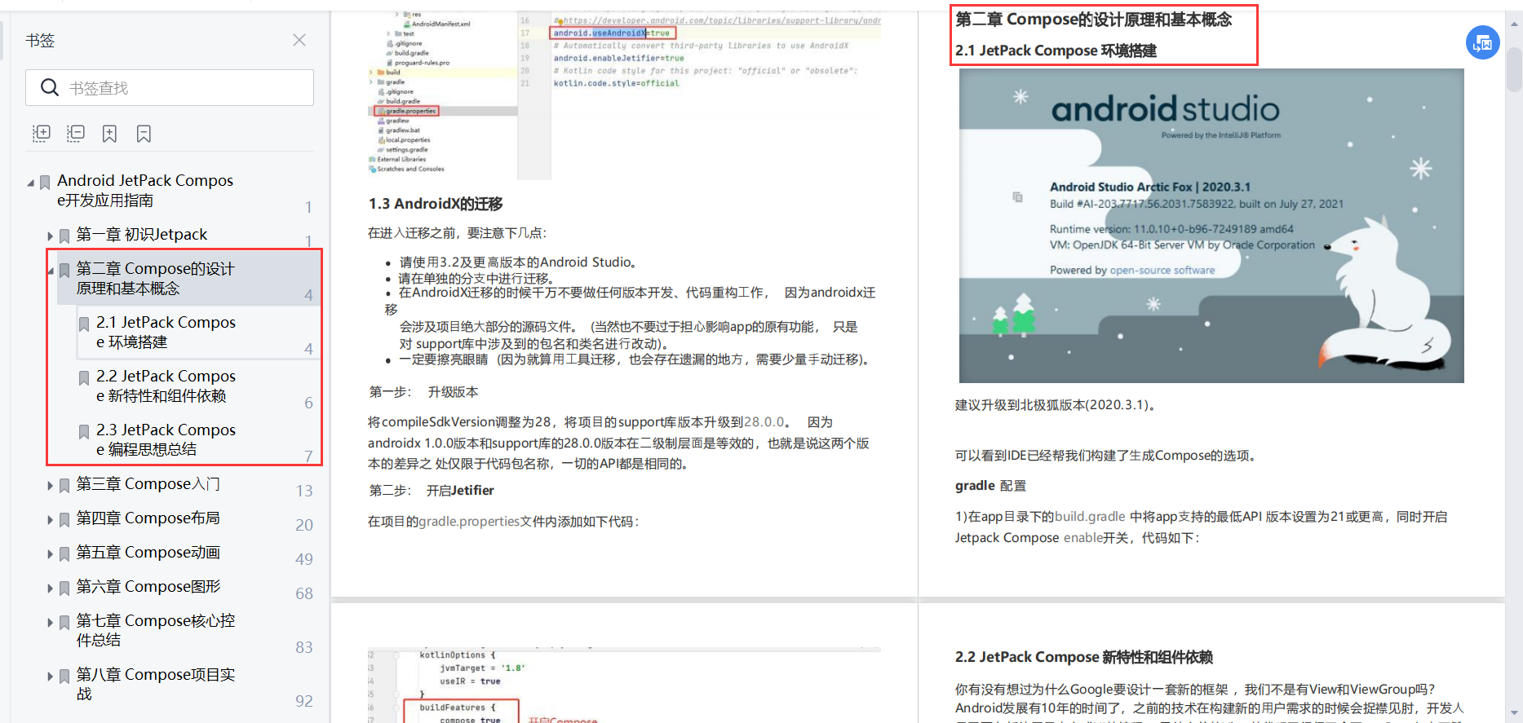The height and width of the screenshot is (723, 1523).
Task: Jump to bookmark 第三章 Compose入门
Action: coord(148,484)
